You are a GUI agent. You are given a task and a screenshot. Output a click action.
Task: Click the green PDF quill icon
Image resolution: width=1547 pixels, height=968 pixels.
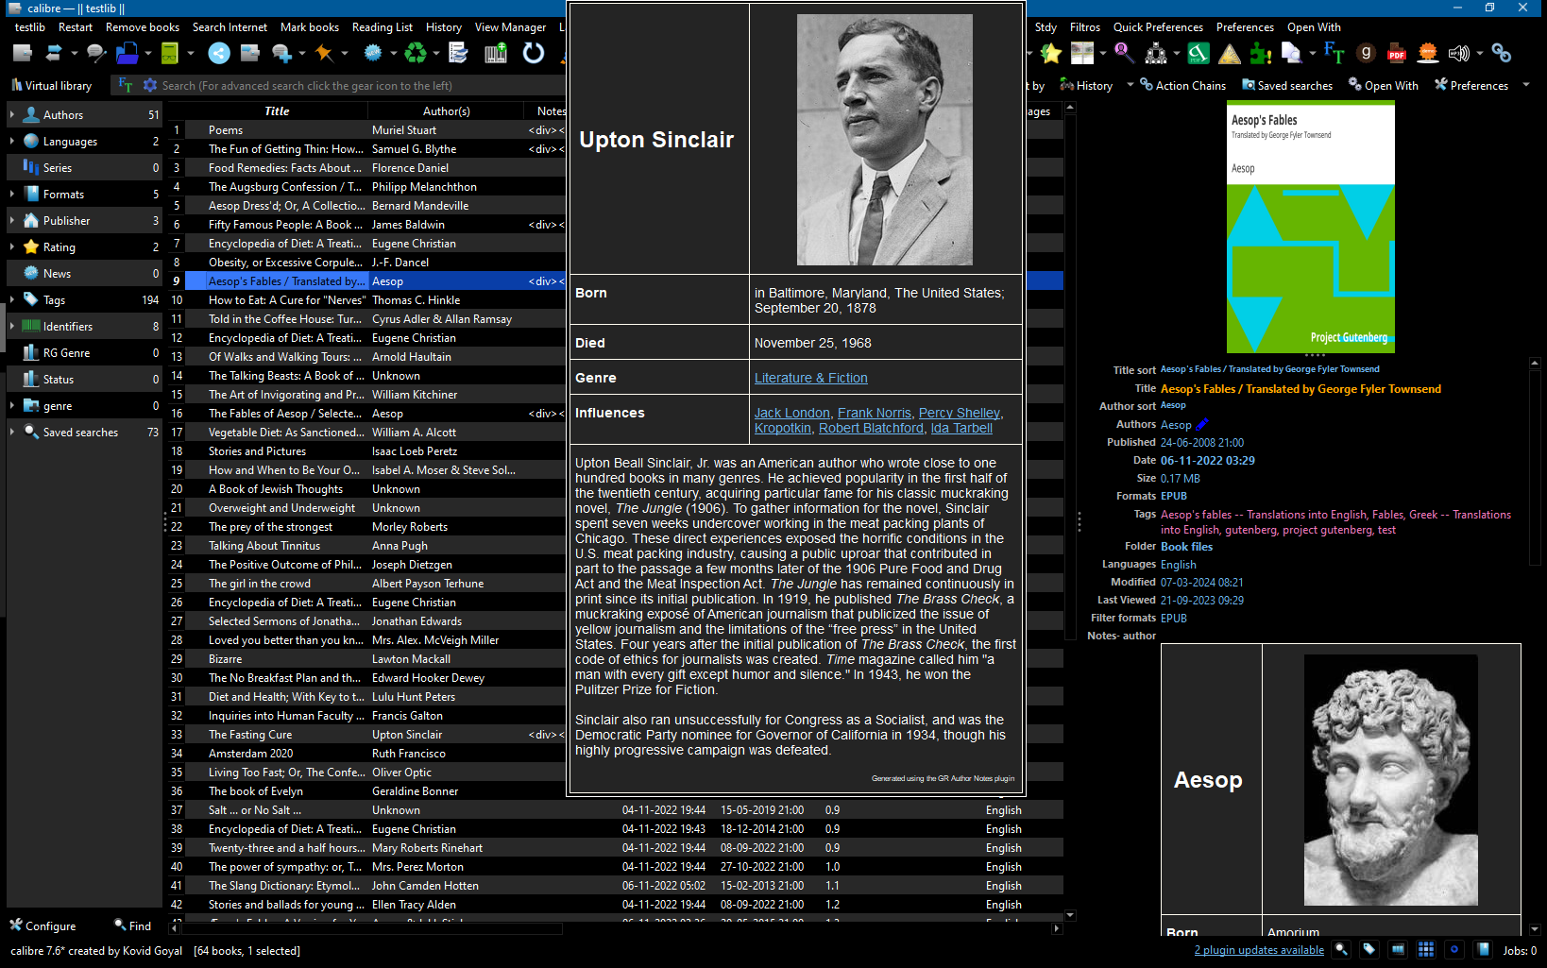coord(1198,54)
